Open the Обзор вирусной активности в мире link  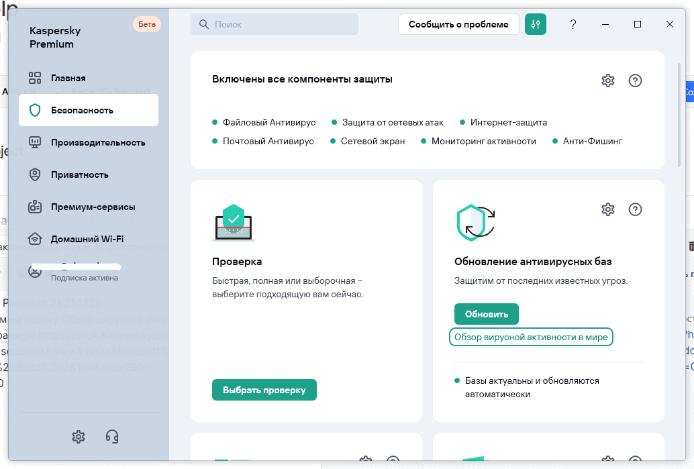coord(531,337)
